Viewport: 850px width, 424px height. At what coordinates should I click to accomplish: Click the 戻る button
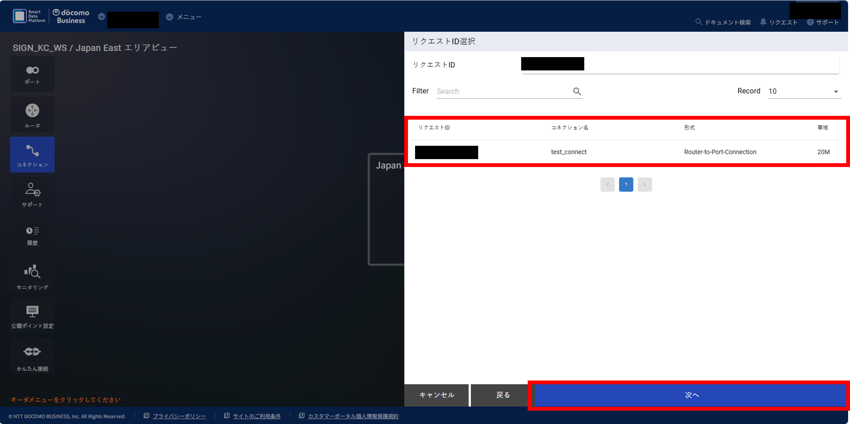click(503, 395)
